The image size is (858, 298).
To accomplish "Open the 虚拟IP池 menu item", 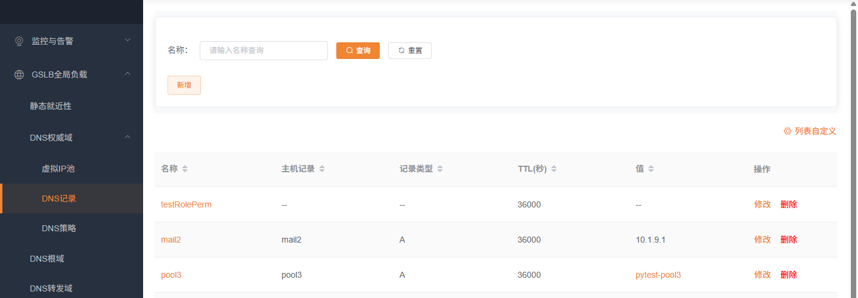I will [58, 169].
